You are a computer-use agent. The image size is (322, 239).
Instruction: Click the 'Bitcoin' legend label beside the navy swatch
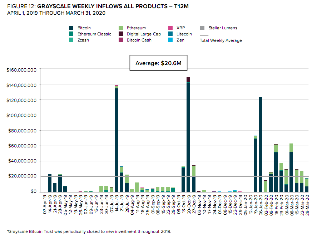[84, 28]
